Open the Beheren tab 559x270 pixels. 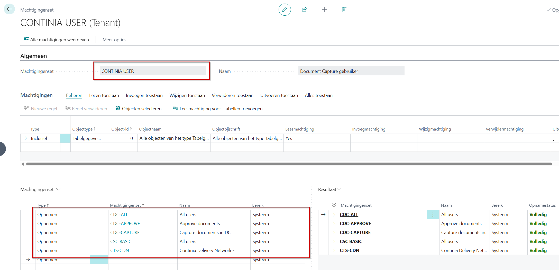(x=74, y=95)
